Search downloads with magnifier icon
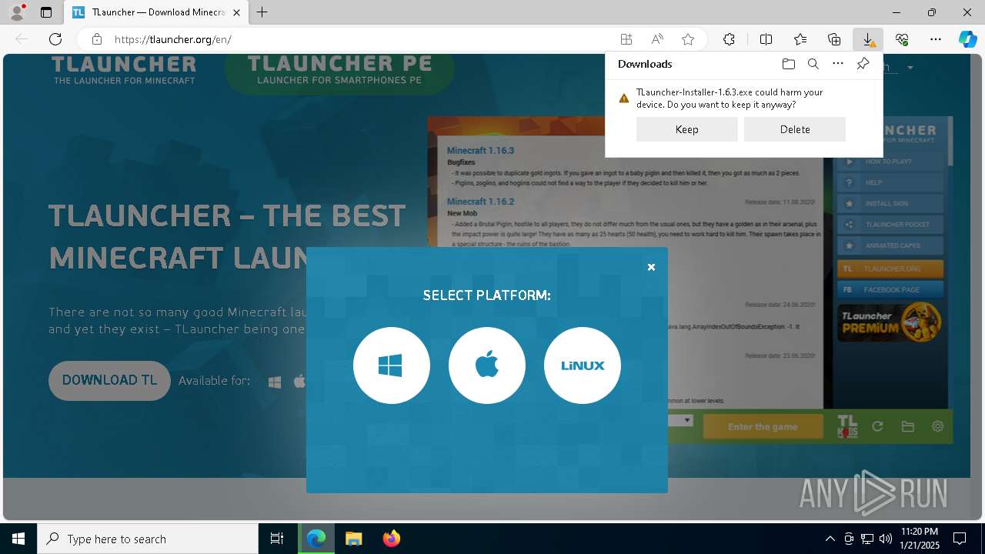985x554 pixels. click(x=813, y=64)
